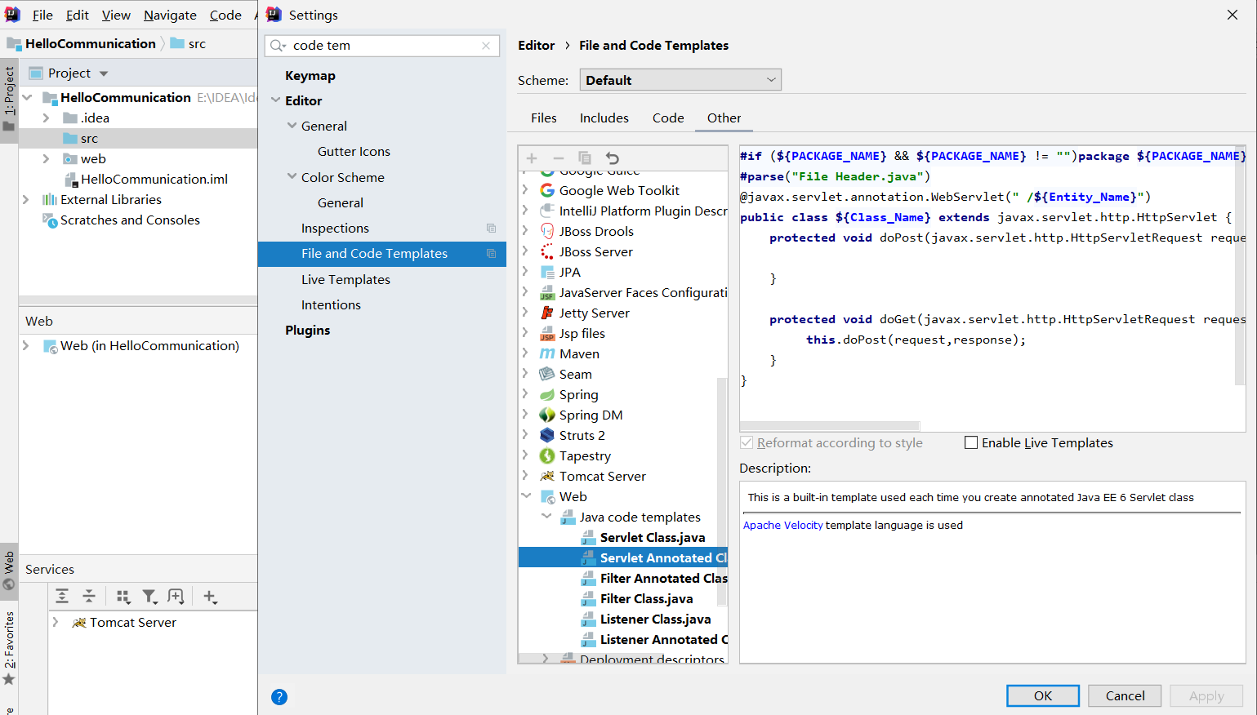Viewport: 1257px width, 715px height.
Task: Click the project-level icon beside Inspections
Action: [x=491, y=229]
